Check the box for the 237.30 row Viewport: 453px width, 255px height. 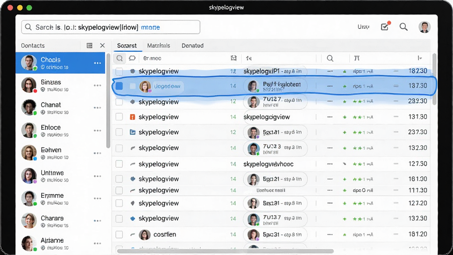(119, 132)
